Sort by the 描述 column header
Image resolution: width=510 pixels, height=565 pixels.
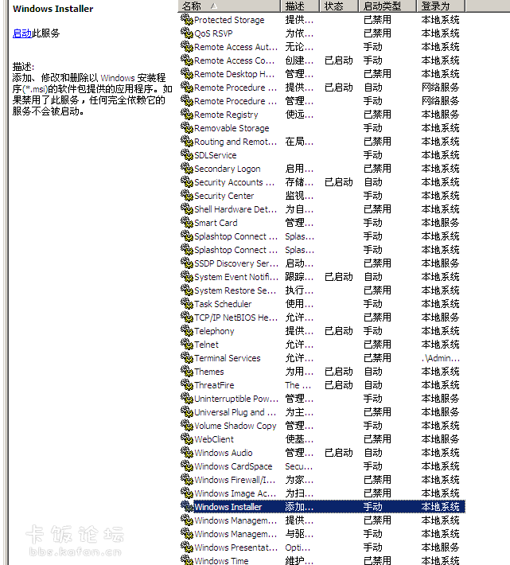300,6
